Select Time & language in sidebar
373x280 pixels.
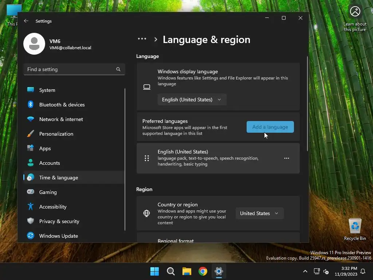point(74,178)
